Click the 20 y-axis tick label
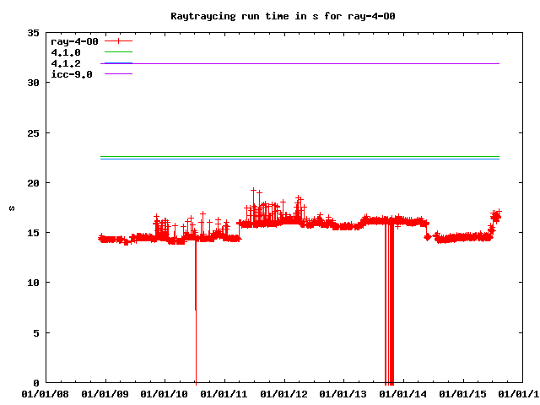This screenshot has width=540, height=405. pyautogui.click(x=34, y=183)
